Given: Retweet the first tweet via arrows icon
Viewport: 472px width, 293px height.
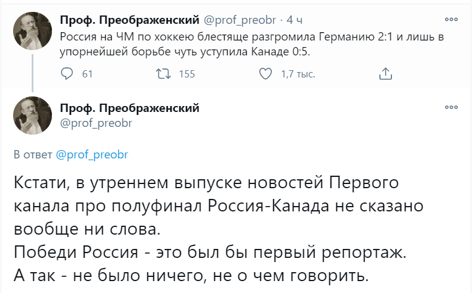Looking at the screenshot, I should pos(162,74).
